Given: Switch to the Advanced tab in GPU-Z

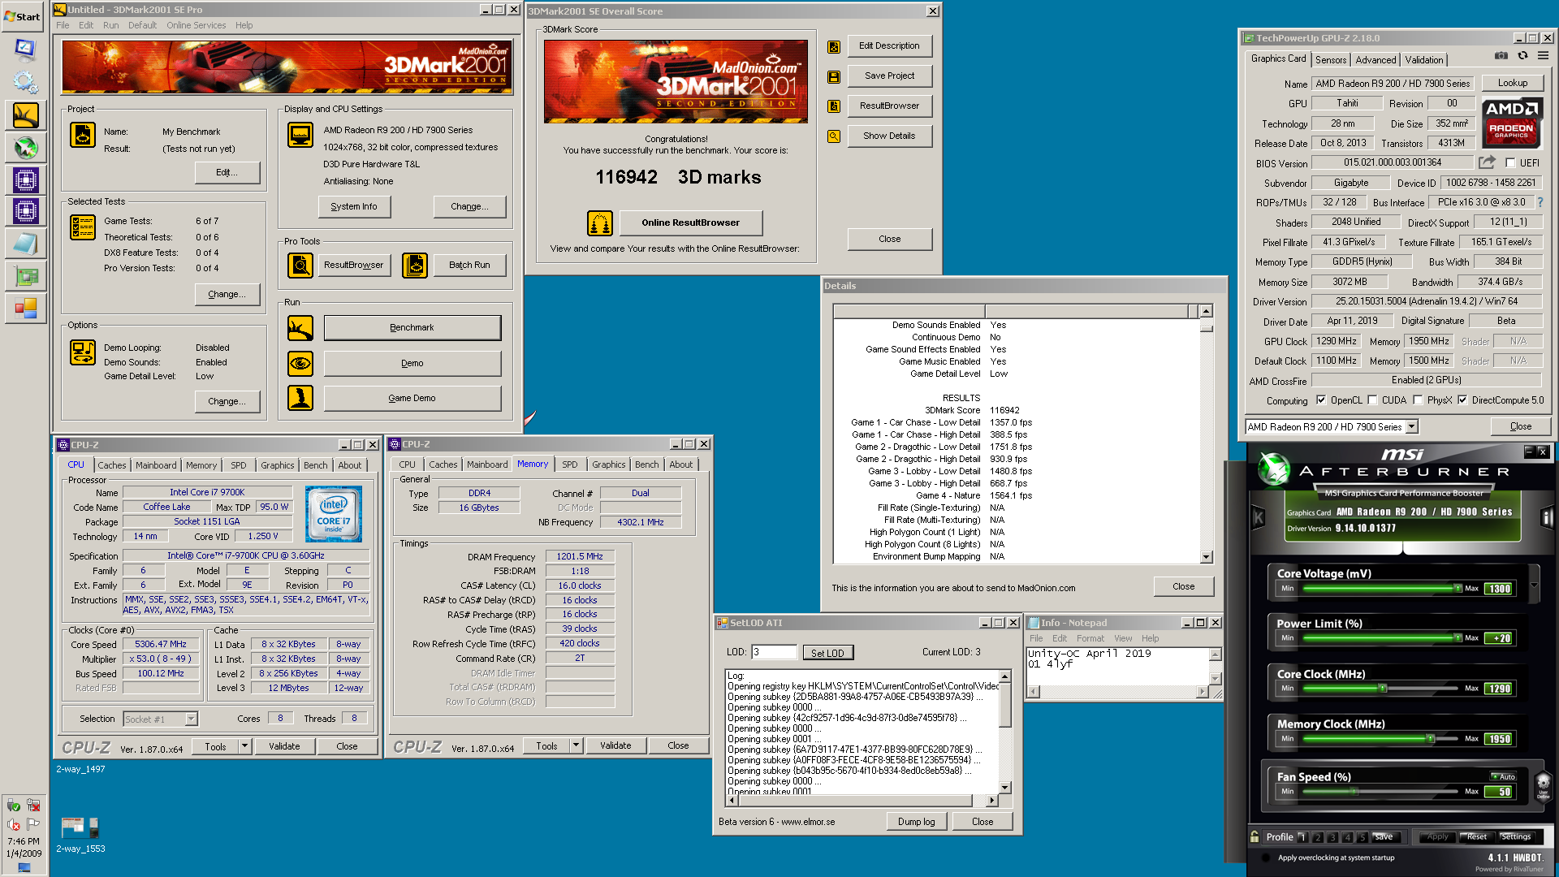Looking at the screenshot, I should [x=1375, y=60].
